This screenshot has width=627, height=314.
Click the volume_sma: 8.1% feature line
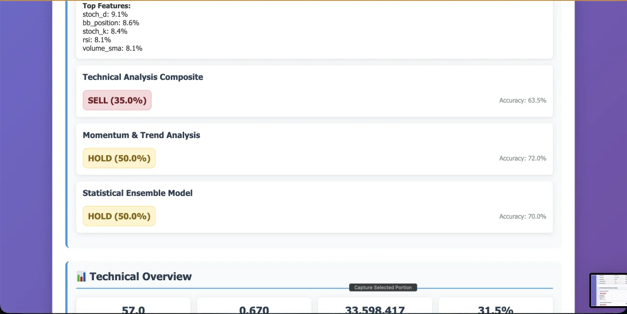[x=112, y=48]
